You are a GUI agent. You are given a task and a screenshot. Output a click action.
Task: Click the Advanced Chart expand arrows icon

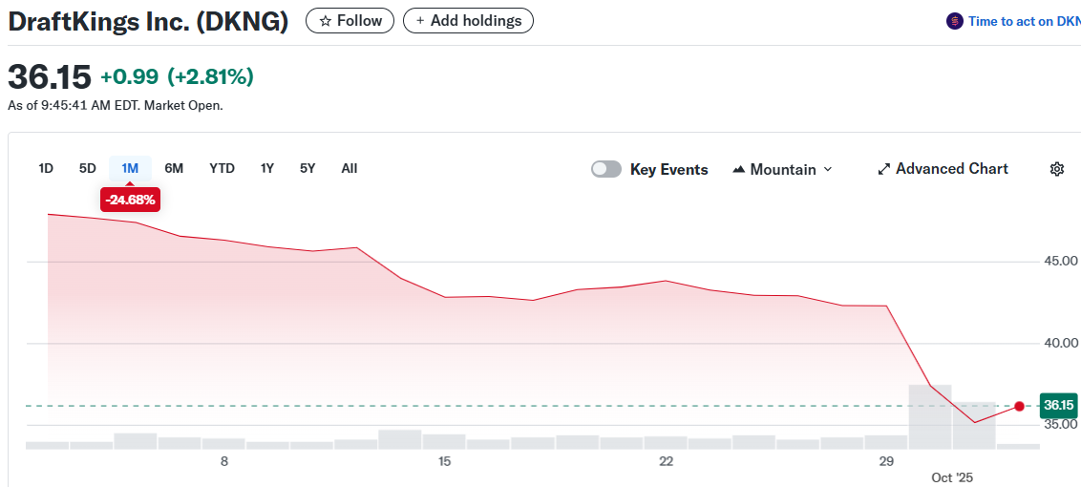click(883, 169)
